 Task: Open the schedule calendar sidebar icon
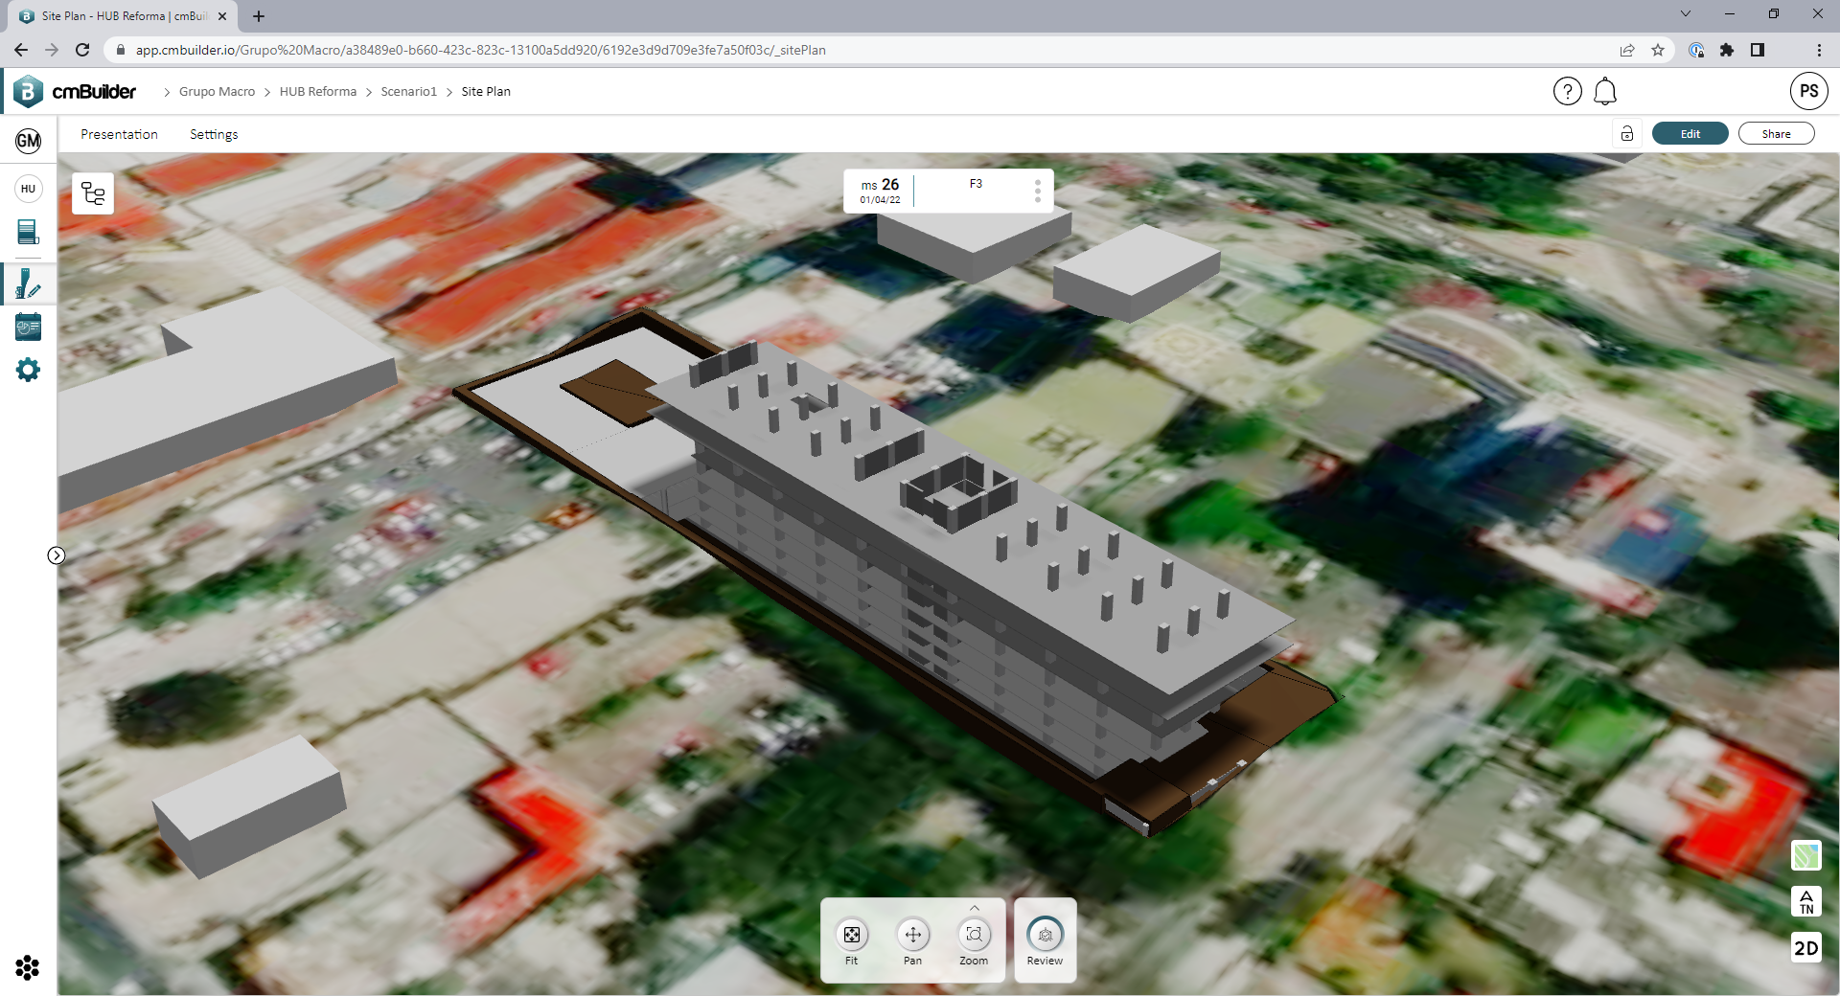[28, 327]
